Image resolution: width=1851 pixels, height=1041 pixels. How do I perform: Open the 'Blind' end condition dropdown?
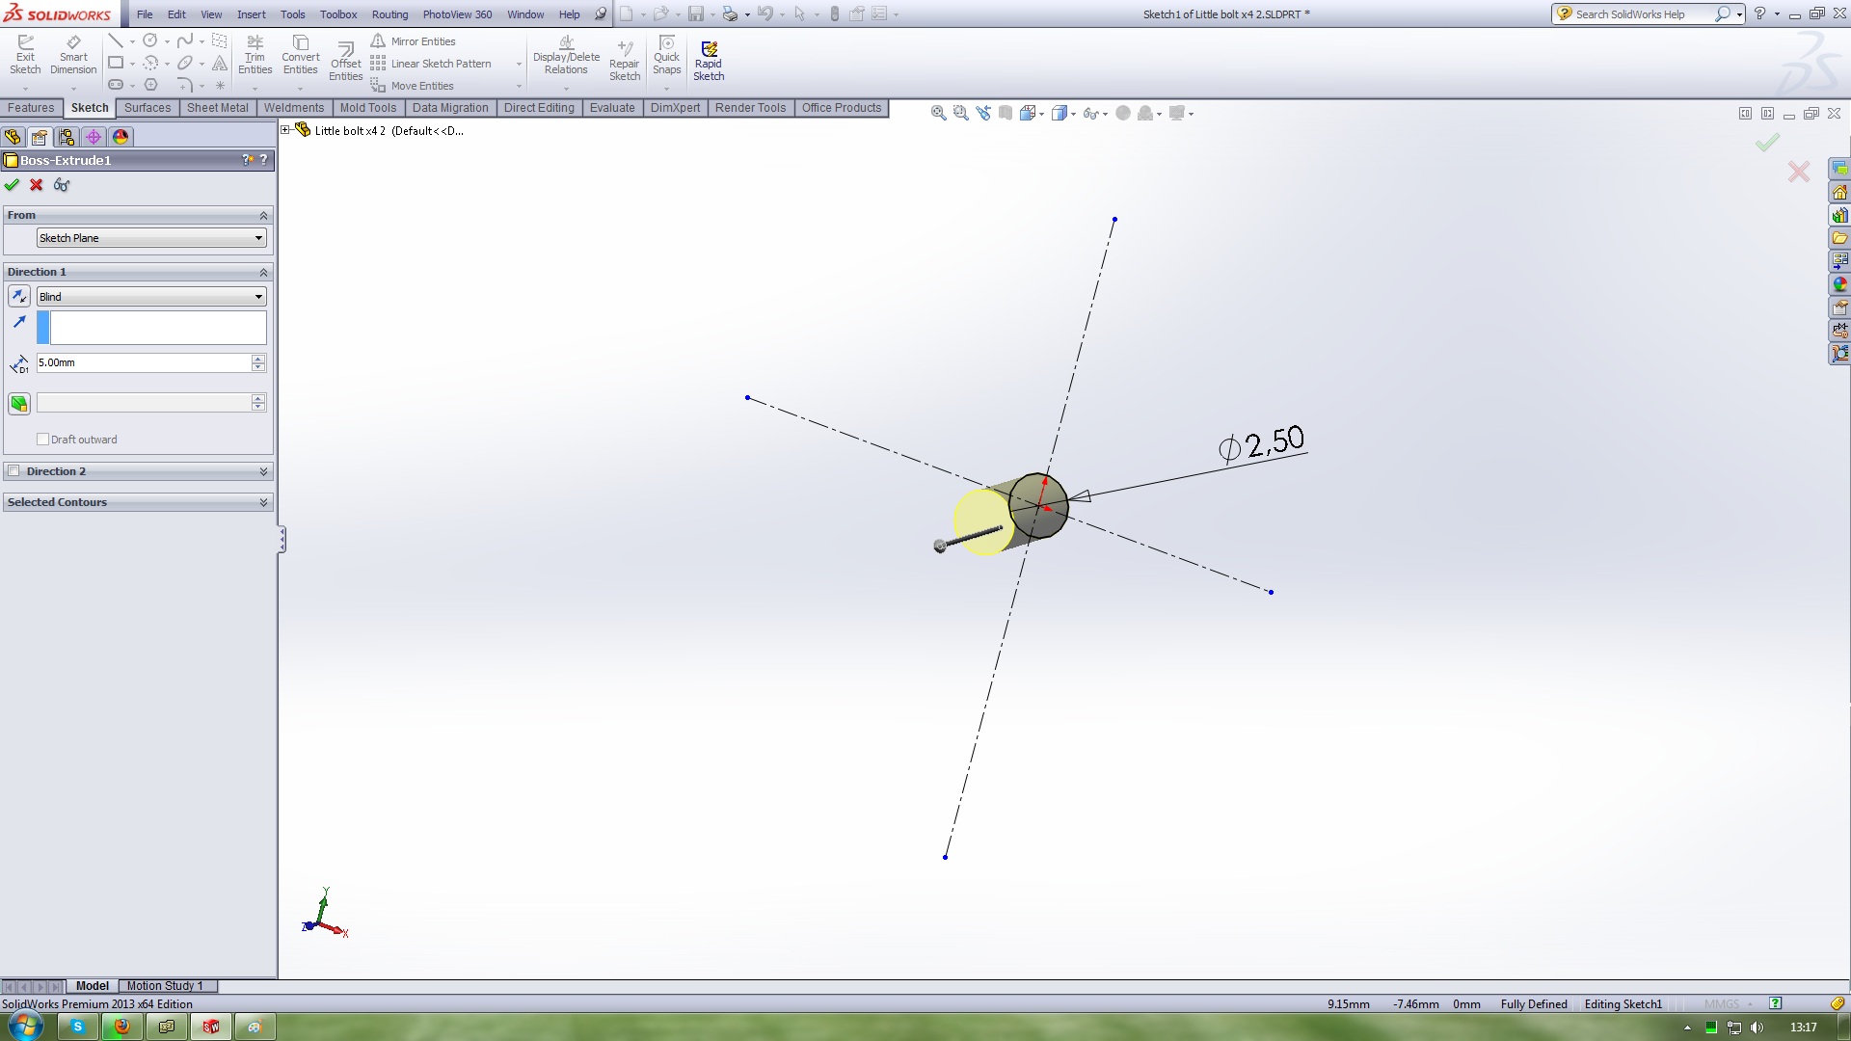coord(151,297)
